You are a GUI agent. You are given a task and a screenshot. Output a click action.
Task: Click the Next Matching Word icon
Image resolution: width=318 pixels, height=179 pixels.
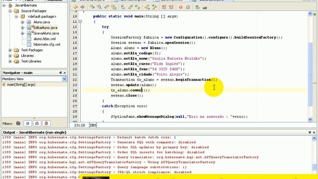pyautogui.click(x=155, y=7)
